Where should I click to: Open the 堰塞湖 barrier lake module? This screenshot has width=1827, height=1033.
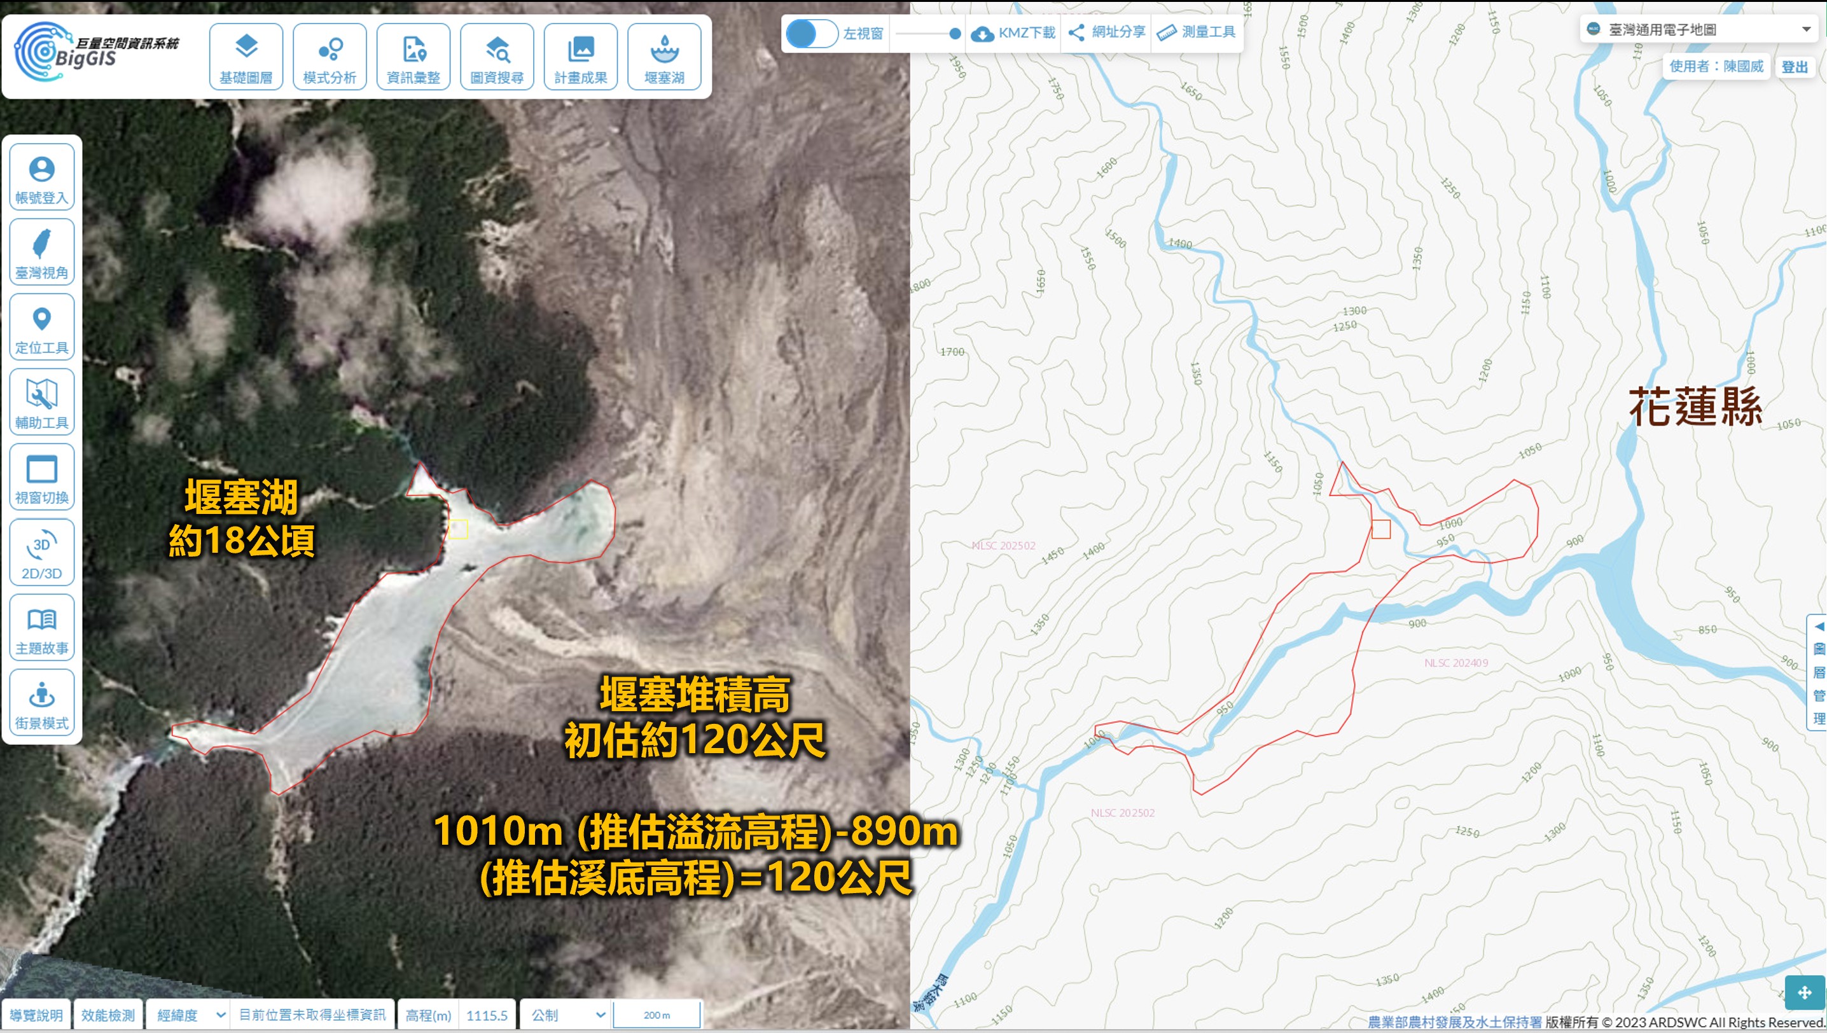coord(664,57)
